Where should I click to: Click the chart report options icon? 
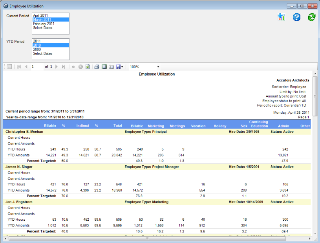point(281,17)
